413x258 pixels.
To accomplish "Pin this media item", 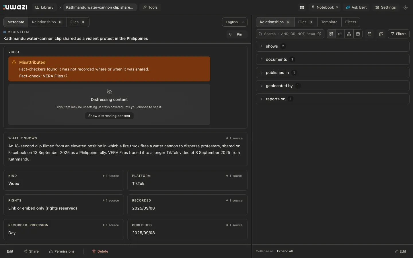I will [236, 34].
